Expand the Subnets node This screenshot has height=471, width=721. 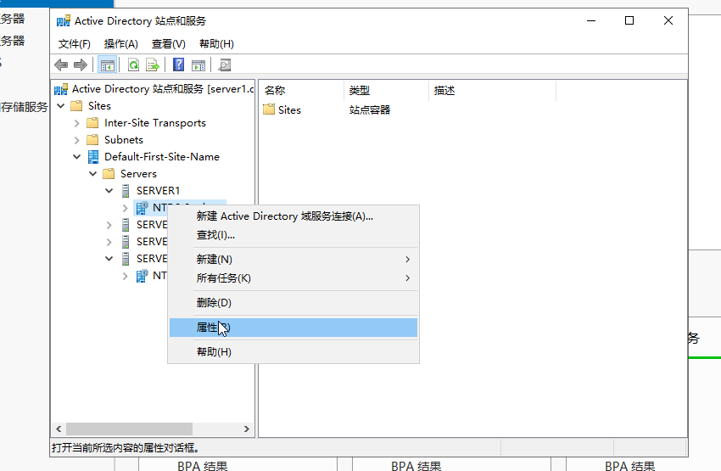77,140
